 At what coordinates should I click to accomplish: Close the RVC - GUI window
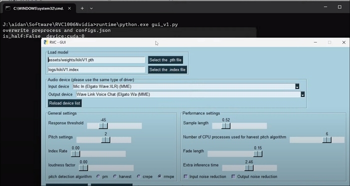click(x=344, y=42)
